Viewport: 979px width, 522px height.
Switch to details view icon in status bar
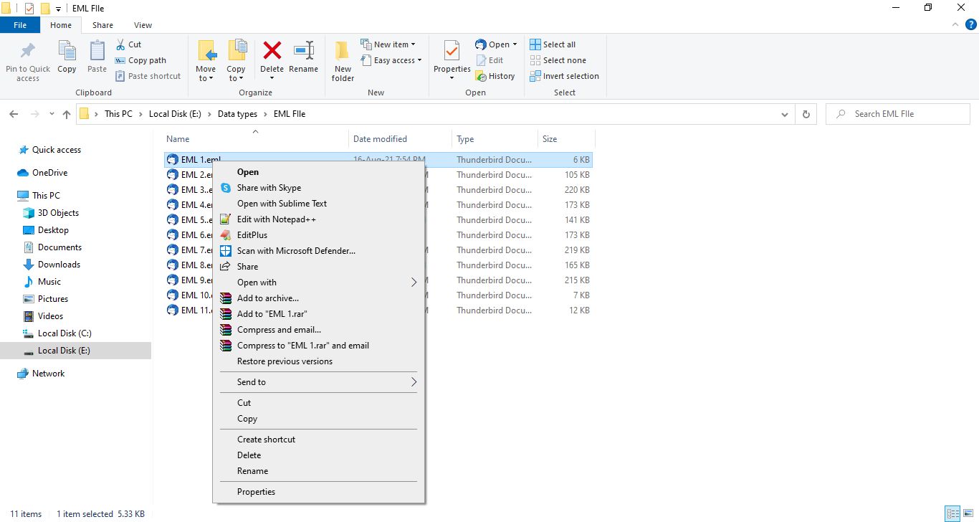952,513
